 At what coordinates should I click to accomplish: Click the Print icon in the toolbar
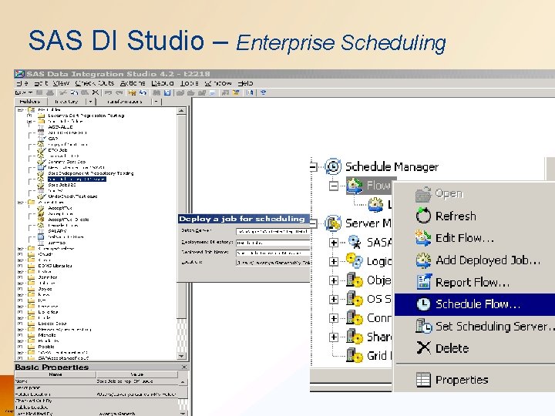(50, 92)
